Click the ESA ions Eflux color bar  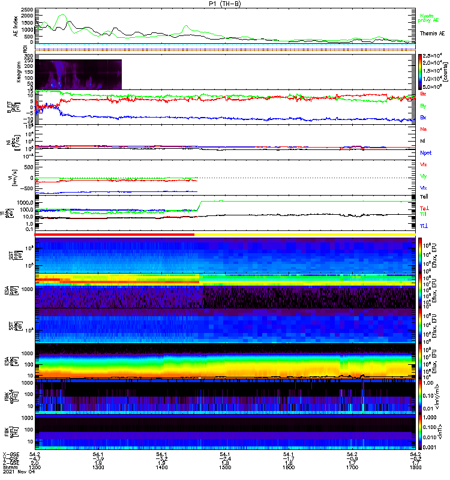(x=420, y=291)
